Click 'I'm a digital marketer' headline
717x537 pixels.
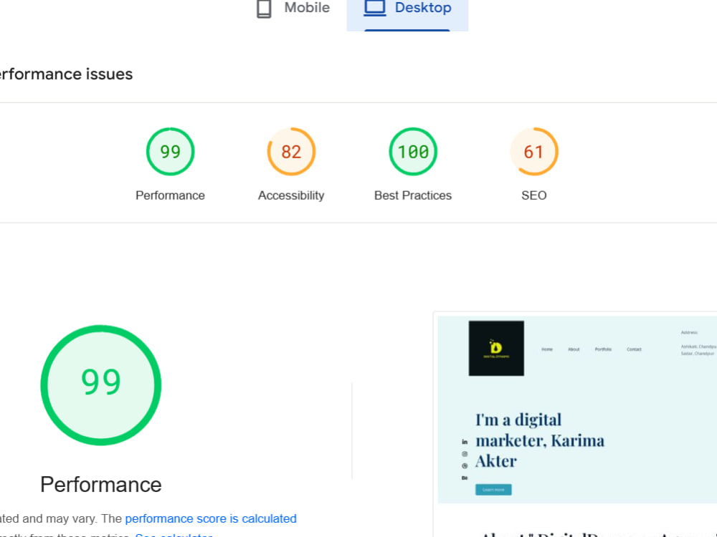[540, 440]
